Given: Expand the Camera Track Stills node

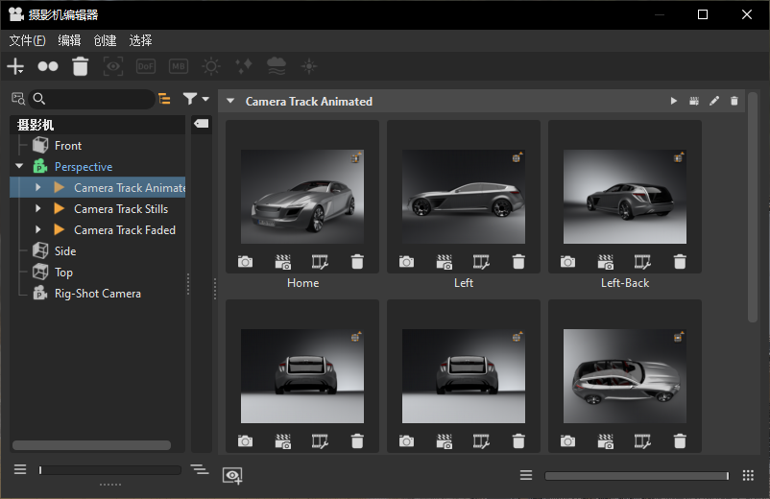Looking at the screenshot, I should tap(37, 208).
